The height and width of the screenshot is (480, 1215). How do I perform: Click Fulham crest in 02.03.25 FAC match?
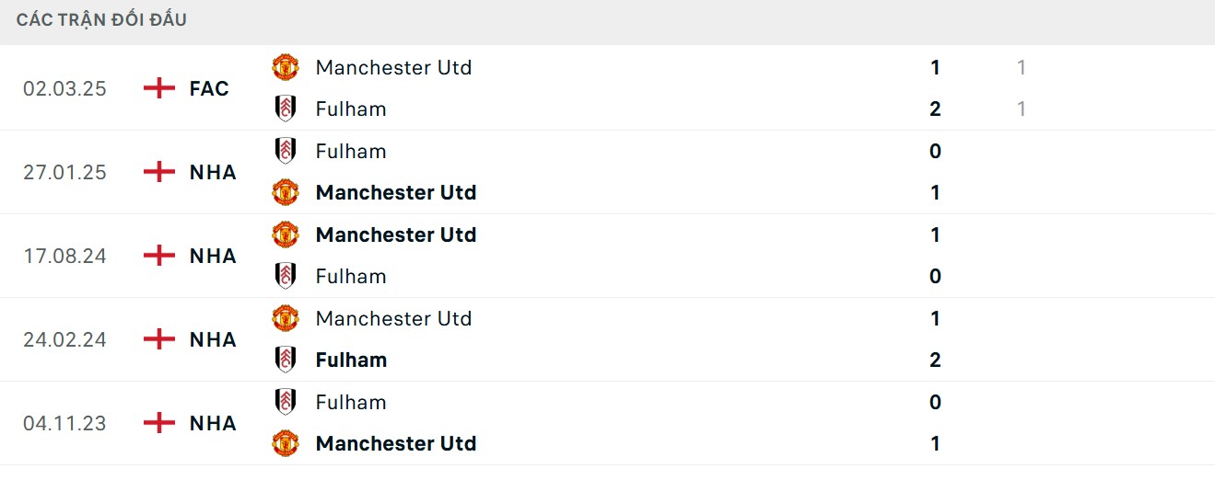pos(286,109)
